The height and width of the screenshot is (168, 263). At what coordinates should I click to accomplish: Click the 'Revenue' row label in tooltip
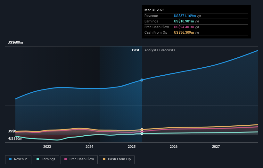pos(151,16)
